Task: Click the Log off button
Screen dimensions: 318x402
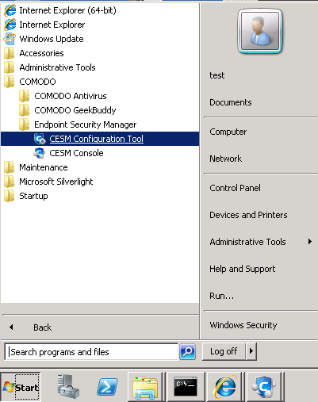Action: 224,351
